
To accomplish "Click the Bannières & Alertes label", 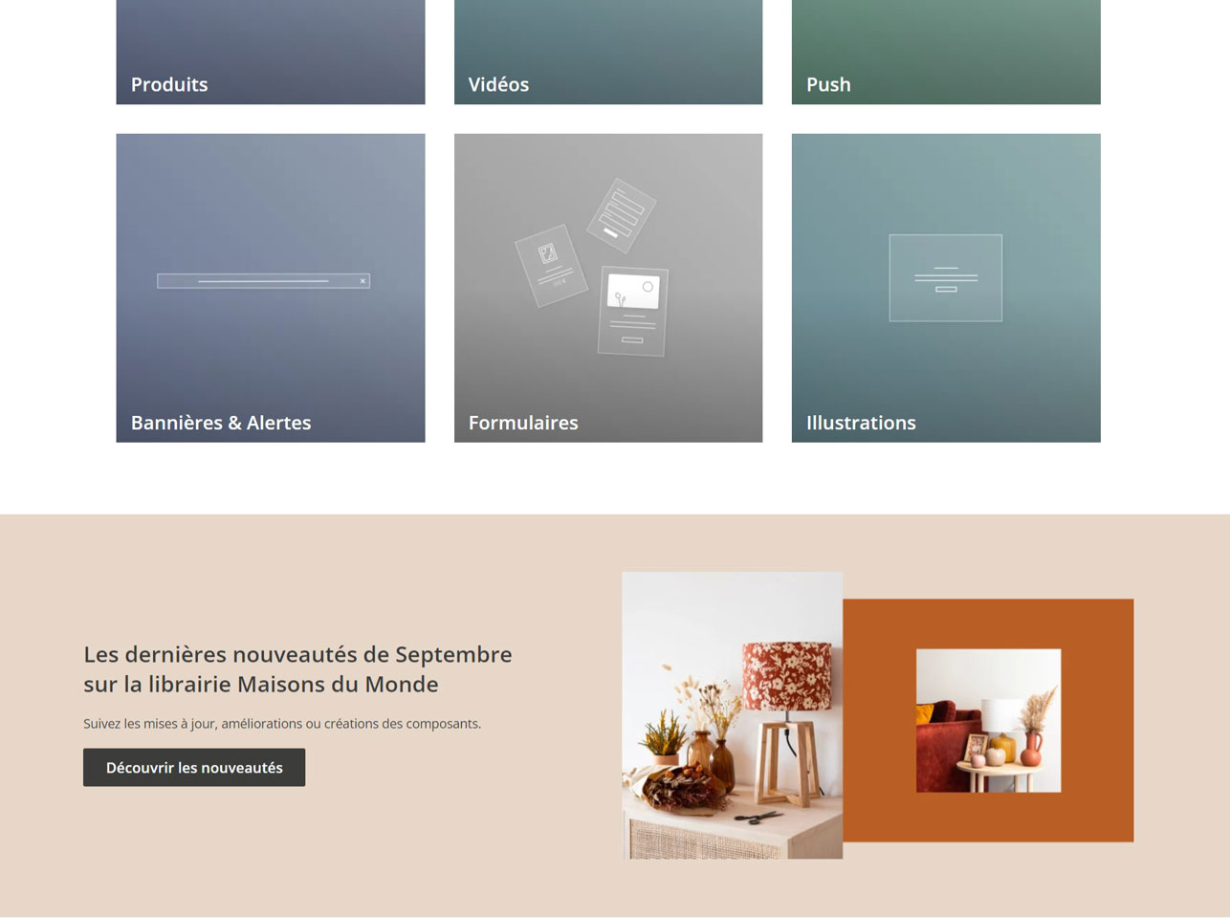I will [x=221, y=423].
